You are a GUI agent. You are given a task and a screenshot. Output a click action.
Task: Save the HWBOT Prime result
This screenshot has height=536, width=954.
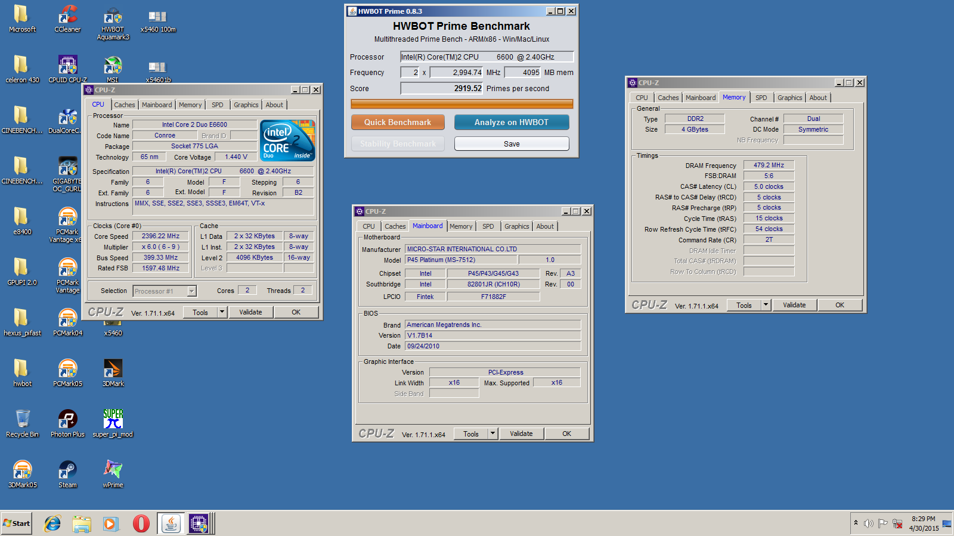tap(512, 144)
